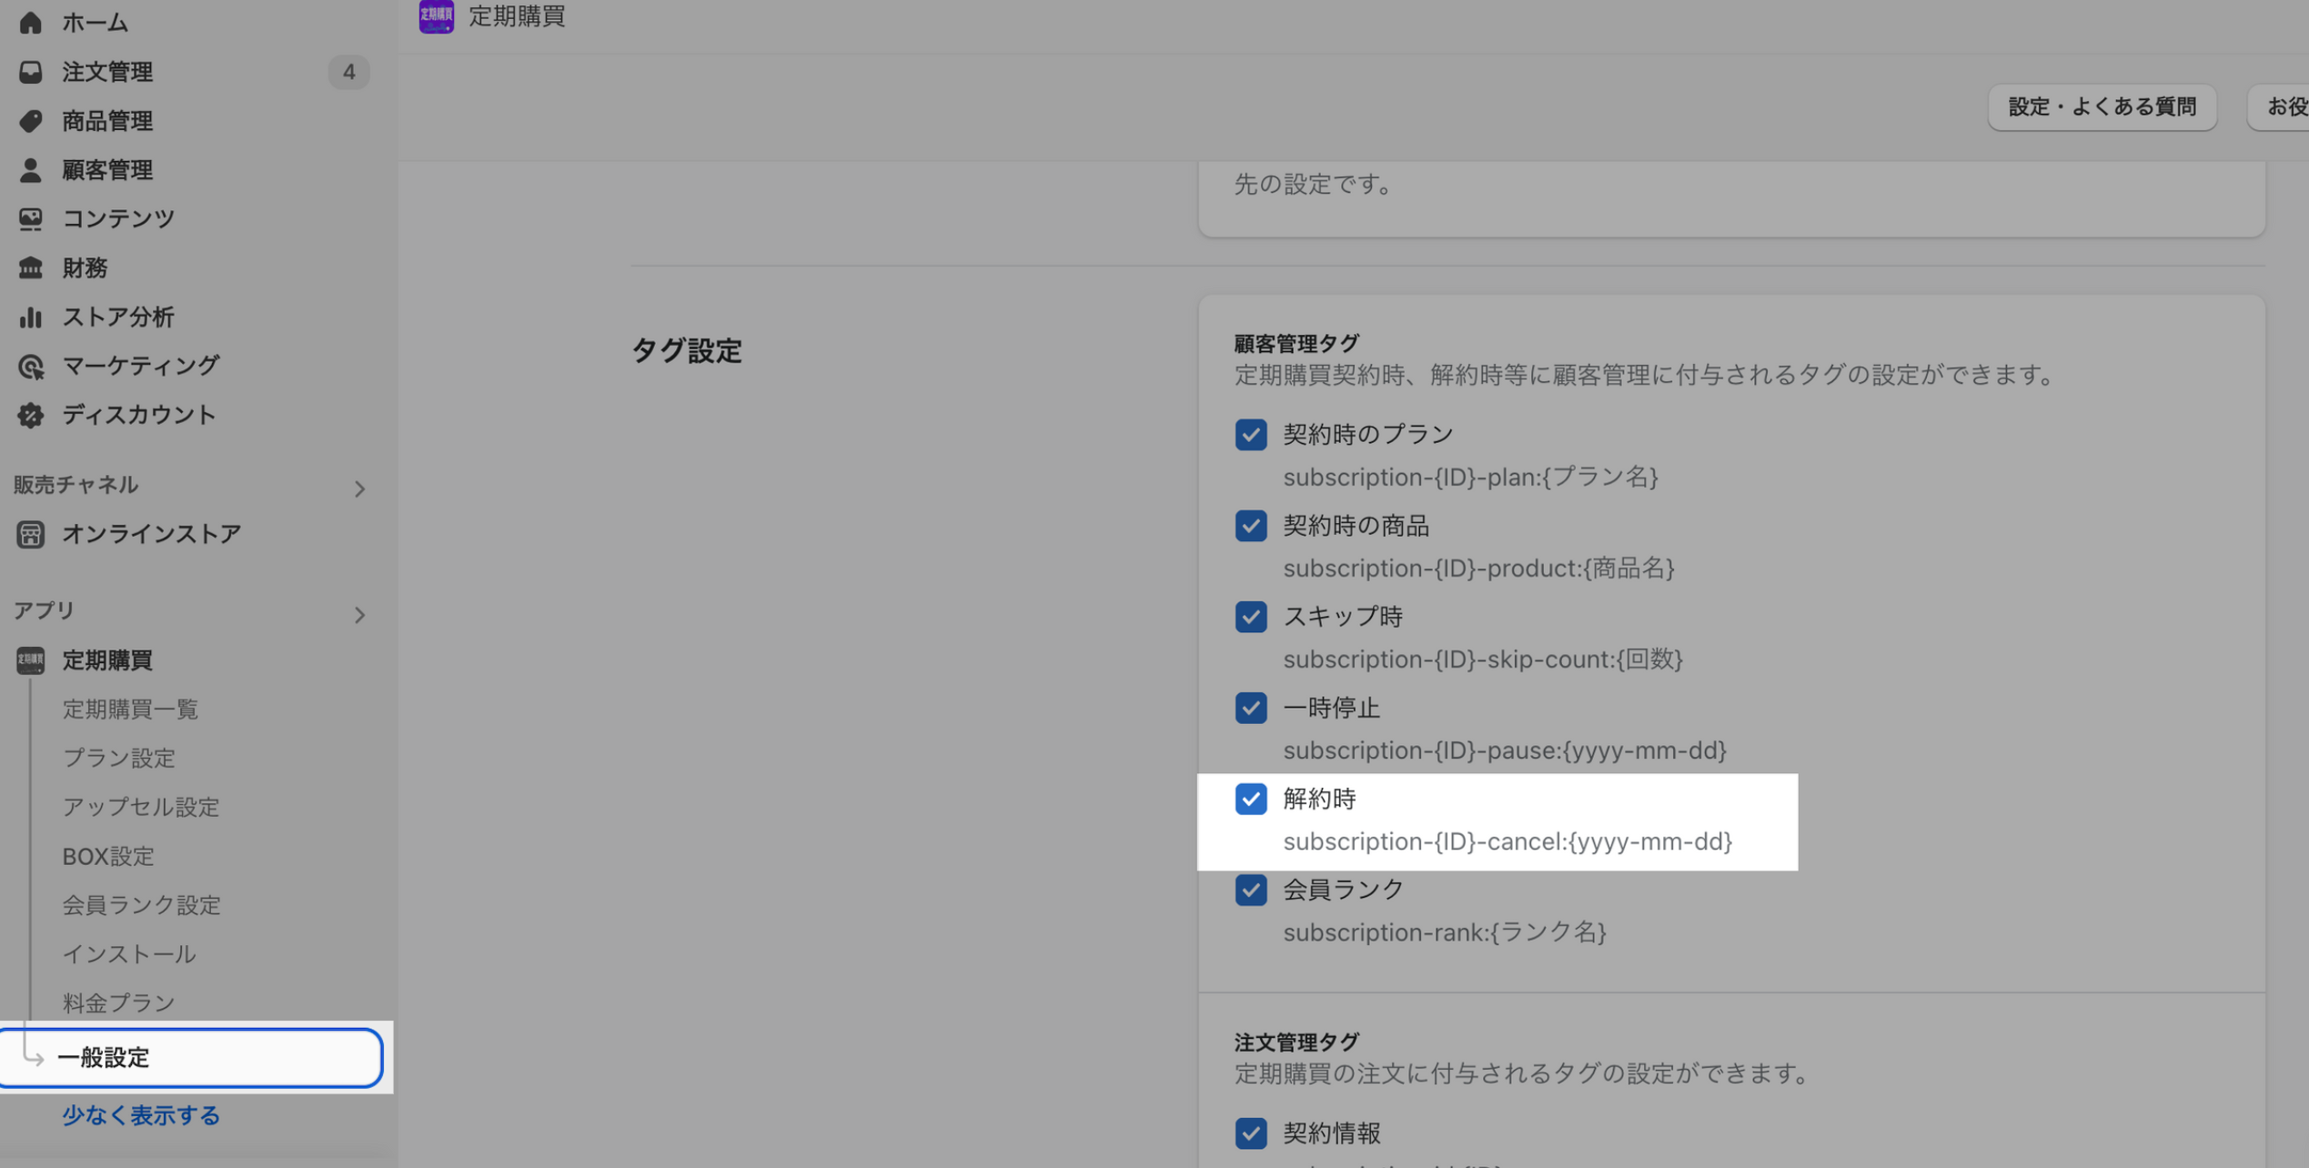Click the 顧客管理 person icon

[30, 170]
